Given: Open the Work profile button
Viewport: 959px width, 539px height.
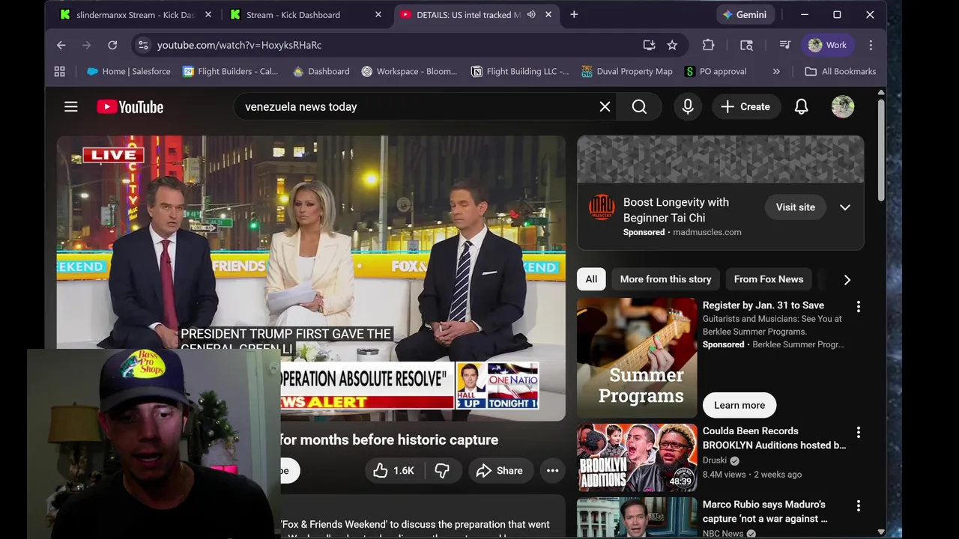Looking at the screenshot, I should [x=827, y=45].
